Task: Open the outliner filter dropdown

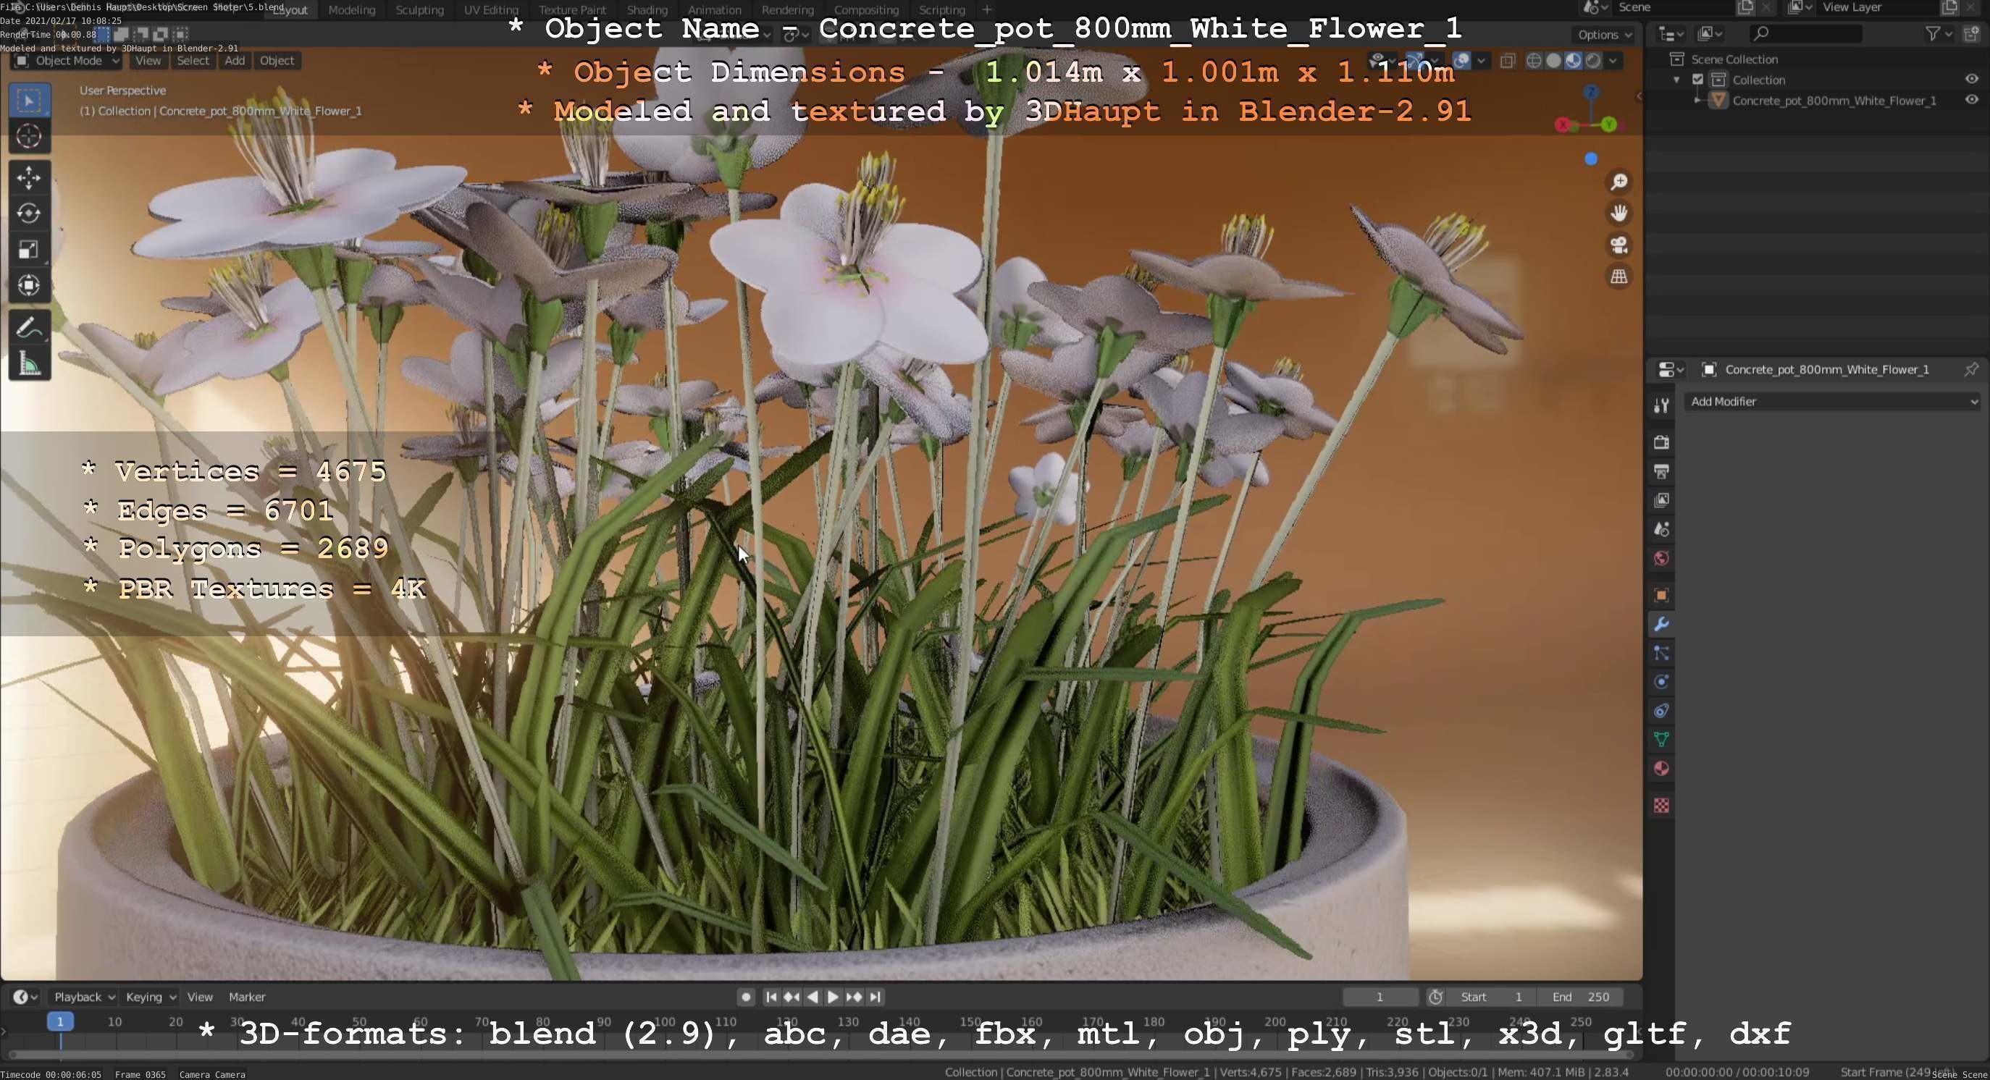Action: (1939, 34)
